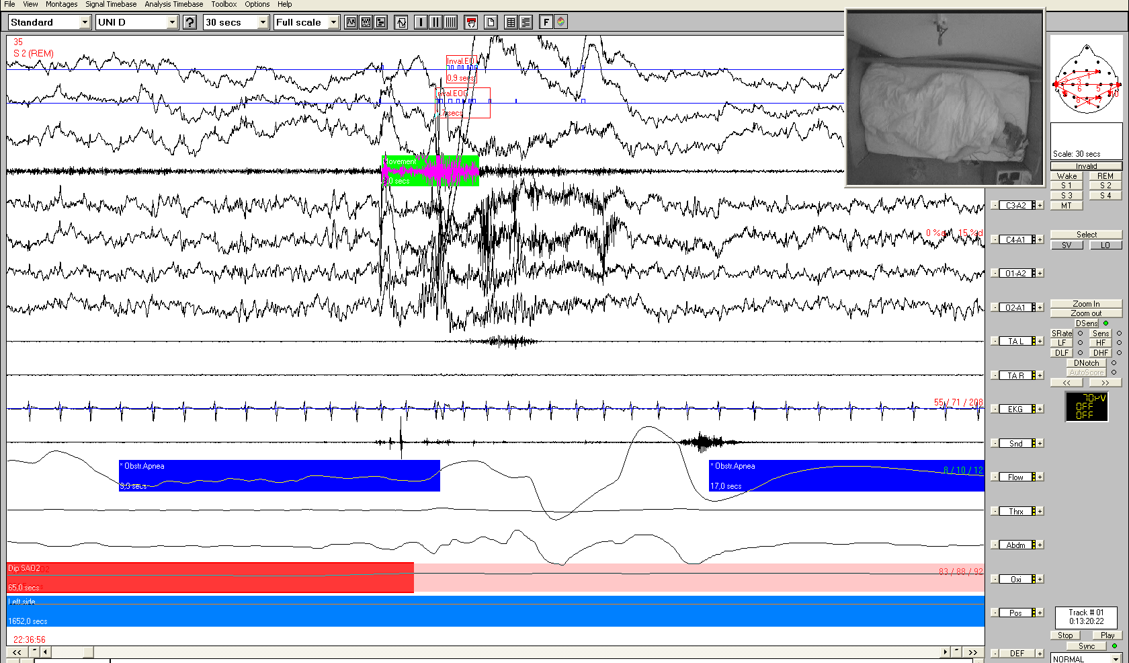This screenshot has height=663, width=1129.
Task: Select the C4-A1 channel label
Action: click(x=1015, y=239)
